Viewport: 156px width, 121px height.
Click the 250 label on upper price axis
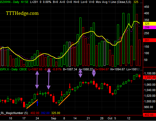(147, 33)
